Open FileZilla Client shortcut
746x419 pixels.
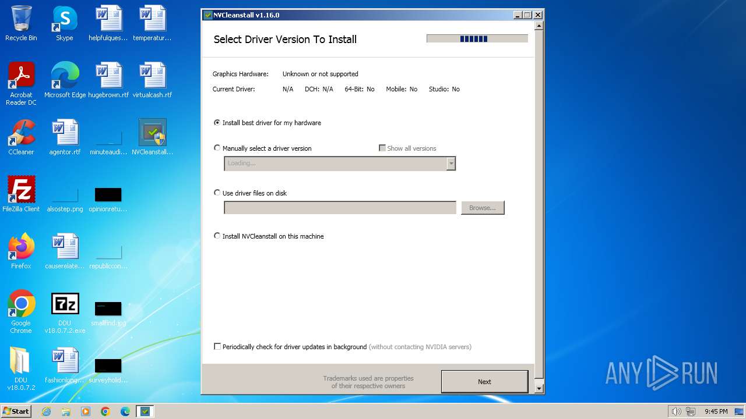coord(21,195)
